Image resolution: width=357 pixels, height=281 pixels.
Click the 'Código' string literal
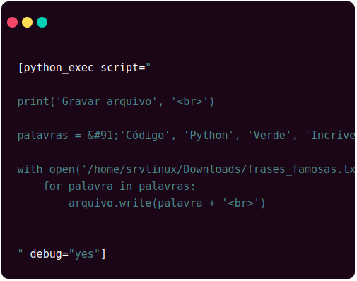pyautogui.click(x=145, y=136)
